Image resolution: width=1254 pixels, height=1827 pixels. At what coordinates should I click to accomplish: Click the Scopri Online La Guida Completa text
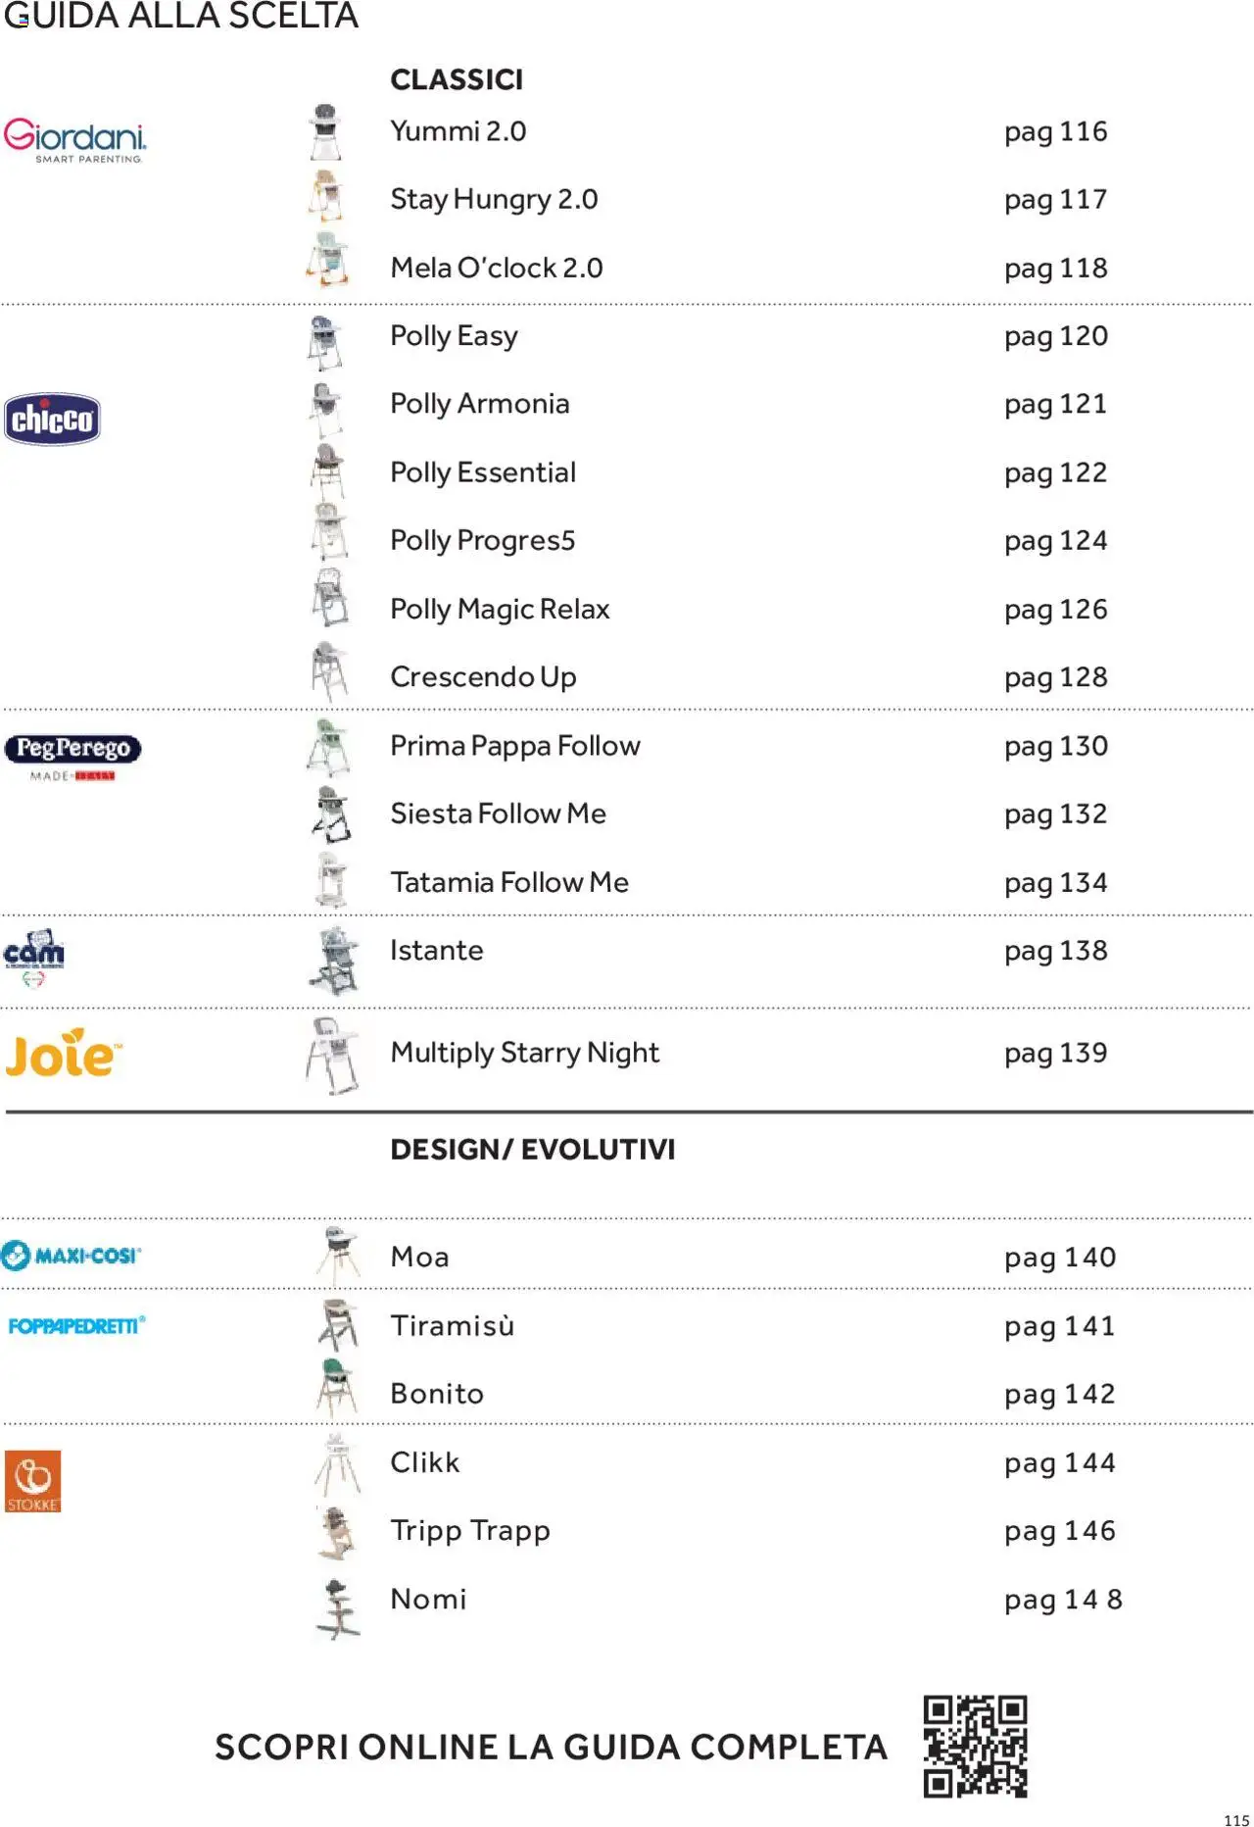point(551,1747)
